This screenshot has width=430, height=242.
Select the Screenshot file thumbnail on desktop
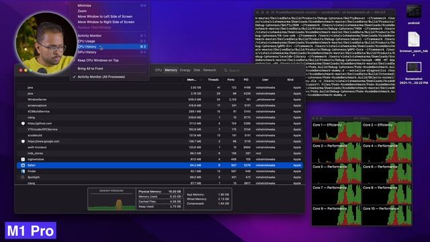pyautogui.click(x=414, y=67)
